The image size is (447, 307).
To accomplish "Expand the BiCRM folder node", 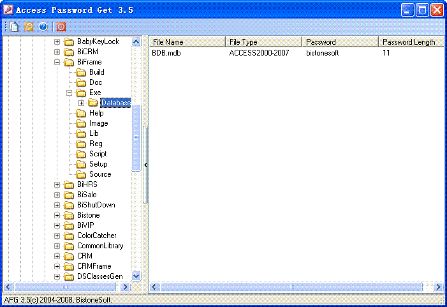I will pyautogui.click(x=57, y=52).
